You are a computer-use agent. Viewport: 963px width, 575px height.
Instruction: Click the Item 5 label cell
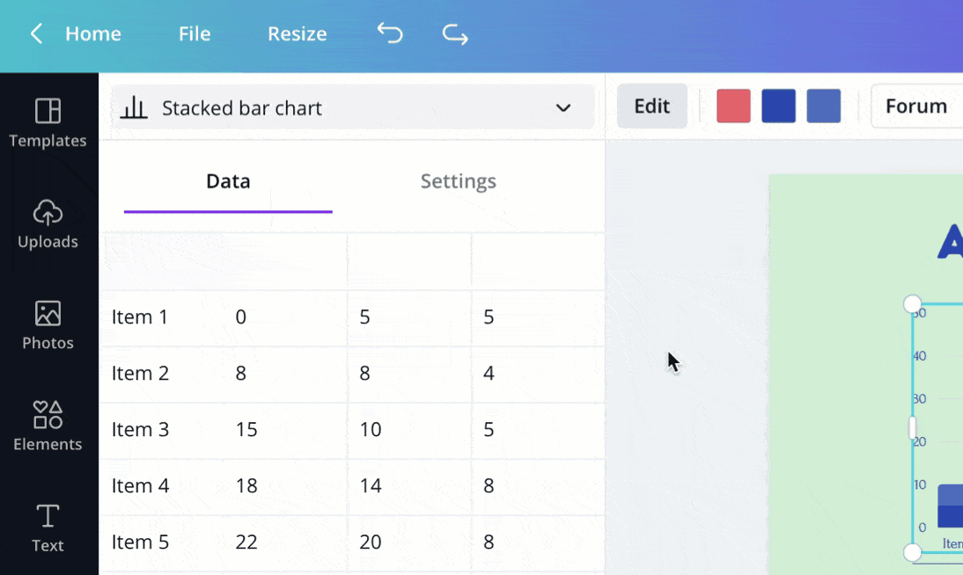coord(140,542)
